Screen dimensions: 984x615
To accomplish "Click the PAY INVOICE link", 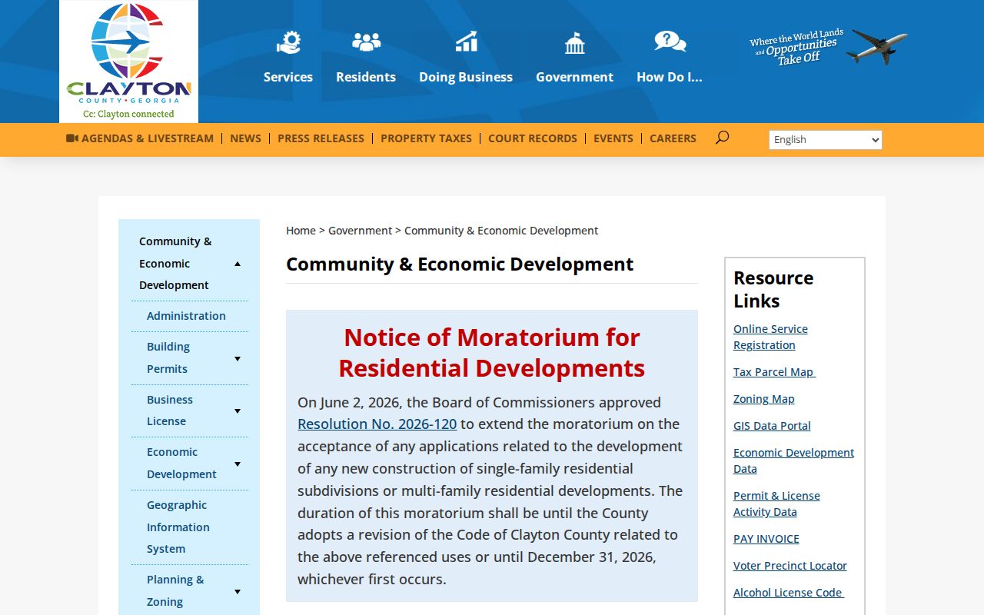I will click(766, 539).
